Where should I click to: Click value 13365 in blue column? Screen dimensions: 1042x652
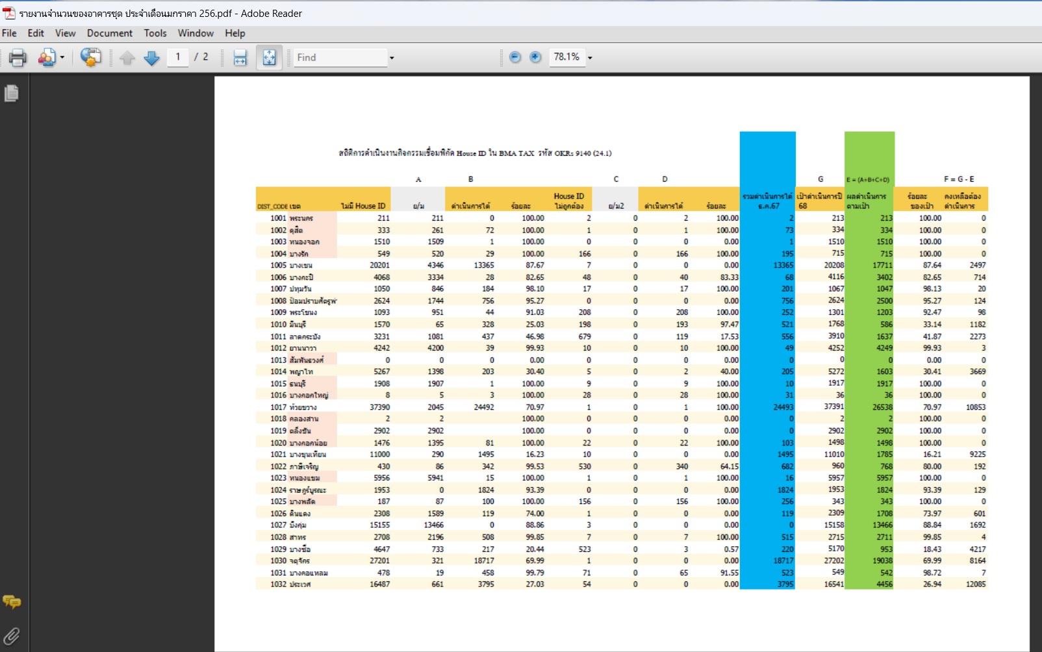[x=783, y=266]
